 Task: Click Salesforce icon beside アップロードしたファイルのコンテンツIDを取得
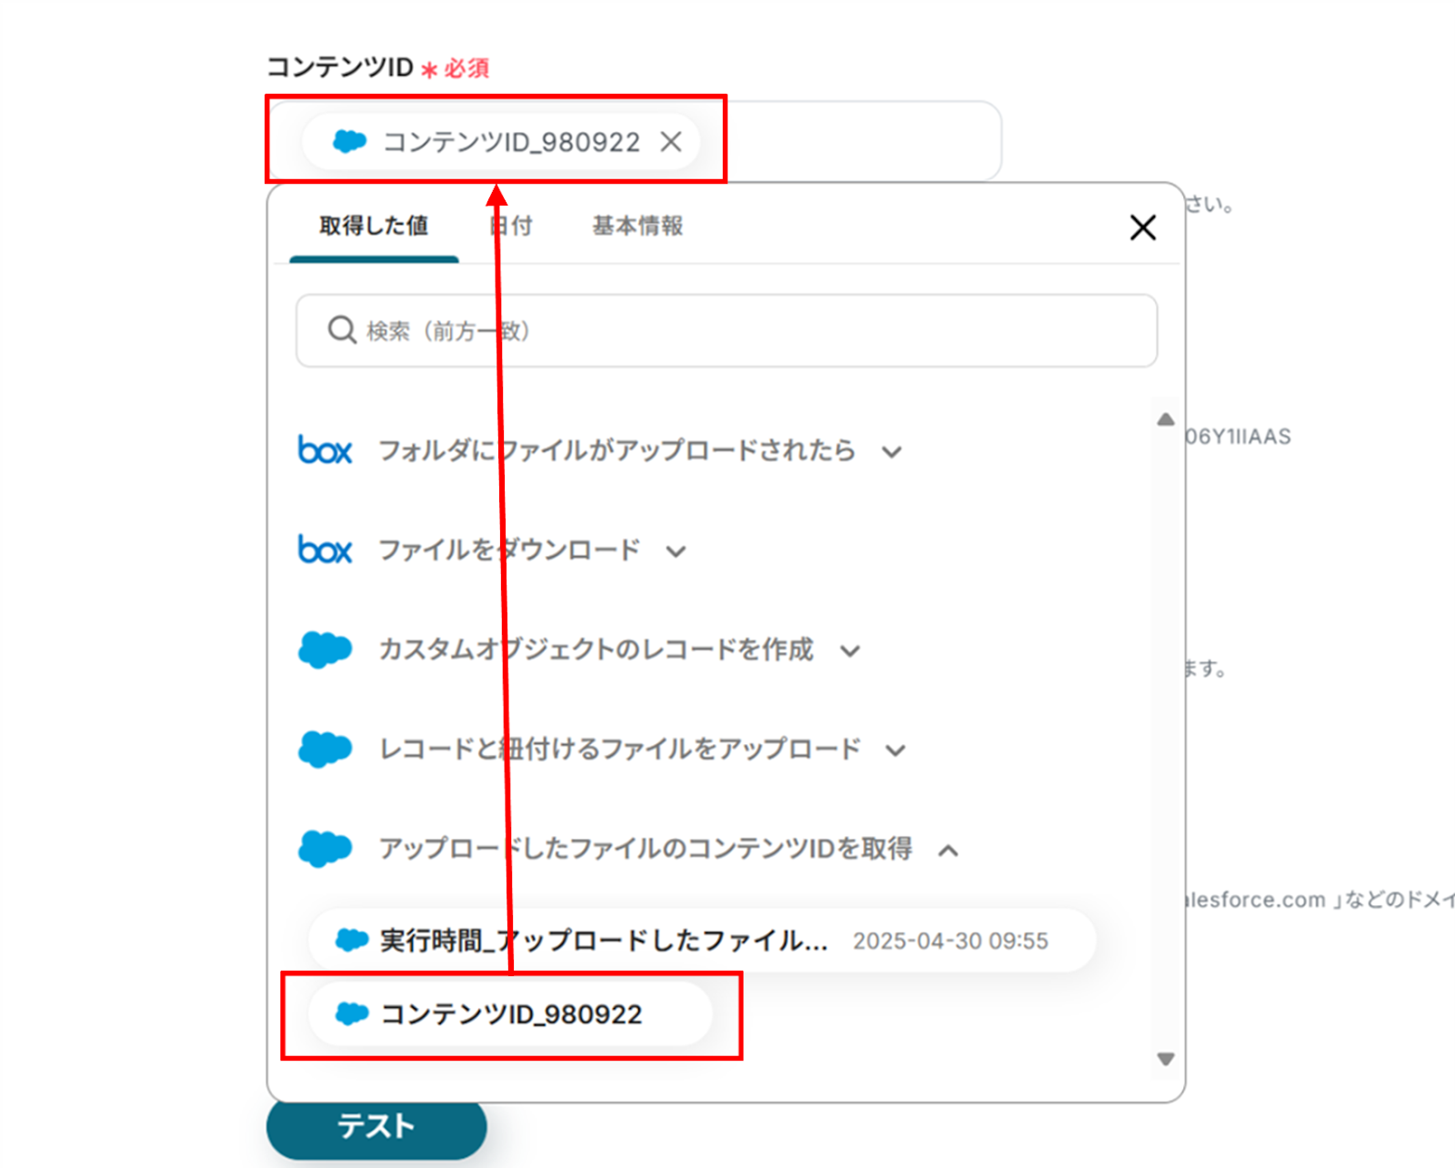coord(325,849)
